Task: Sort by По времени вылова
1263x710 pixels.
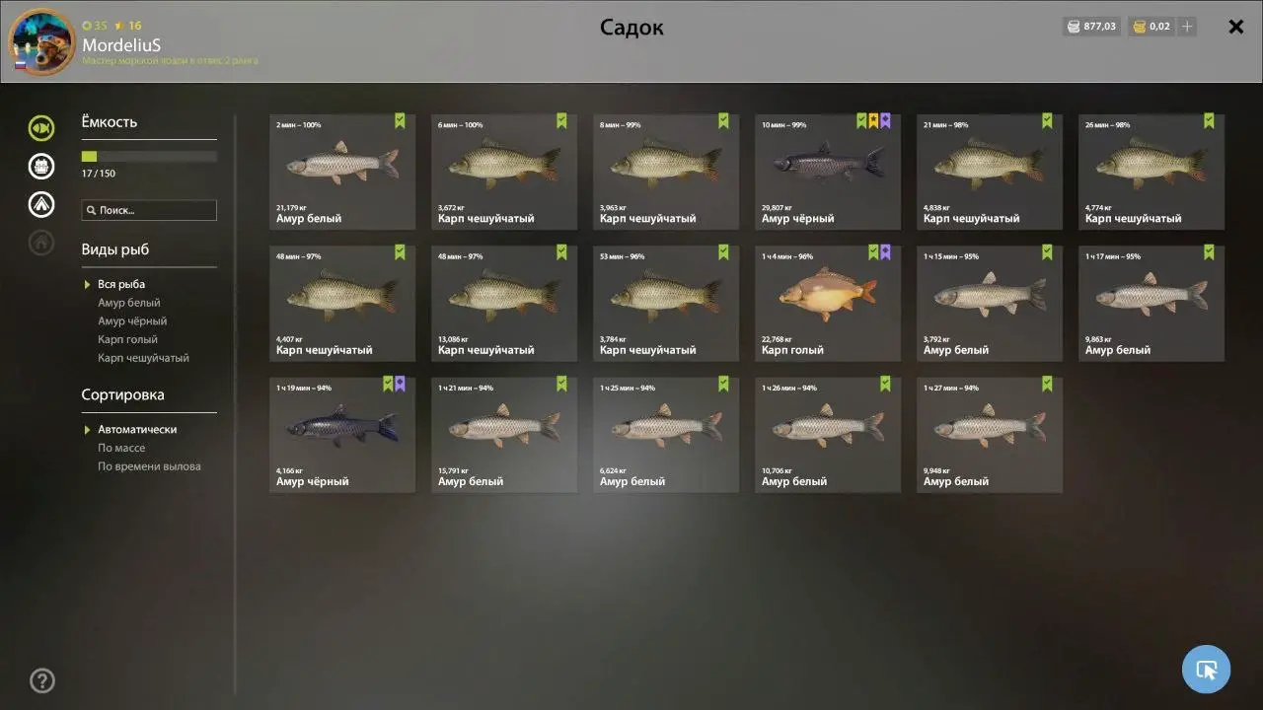Action: pos(149,466)
